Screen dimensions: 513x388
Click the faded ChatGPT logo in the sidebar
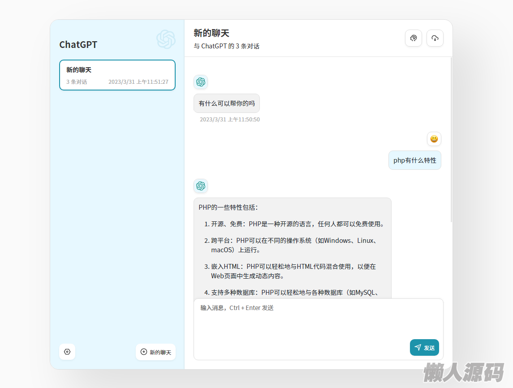[166, 39]
